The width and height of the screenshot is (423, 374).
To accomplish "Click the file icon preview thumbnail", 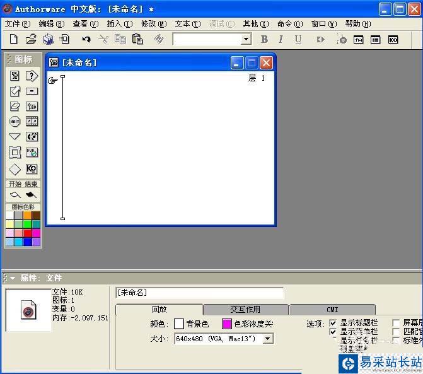I will [28, 310].
